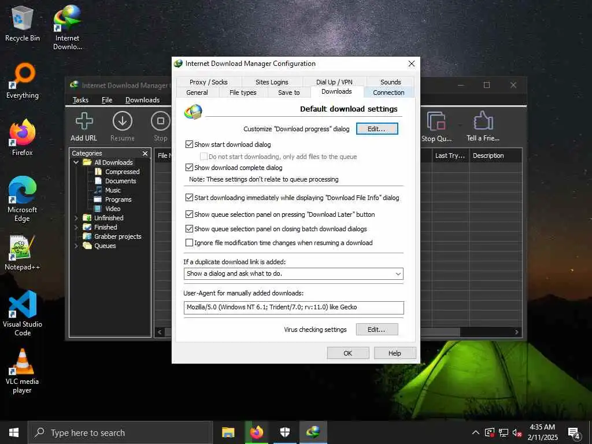Switch to the Connection tab
592x444 pixels.
(x=388, y=92)
